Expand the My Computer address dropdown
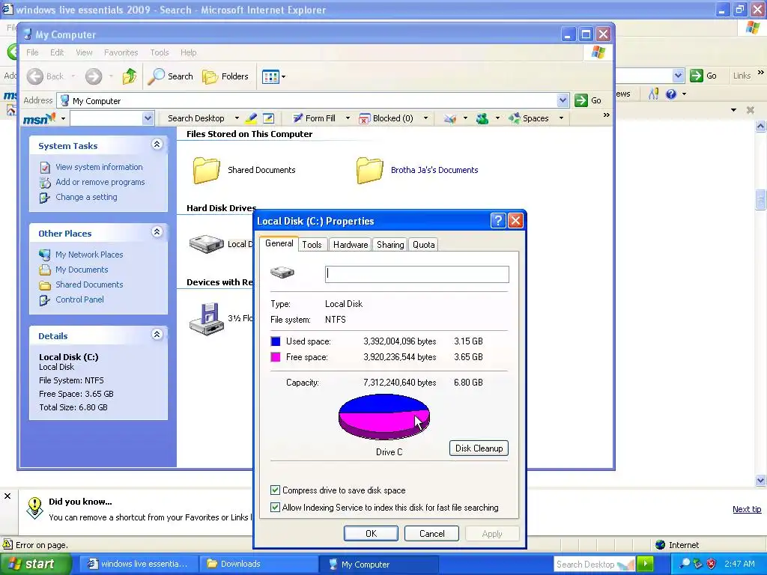The image size is (767, 575). [563, 100]
